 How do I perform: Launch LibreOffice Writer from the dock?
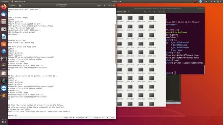tap(4, 36)
